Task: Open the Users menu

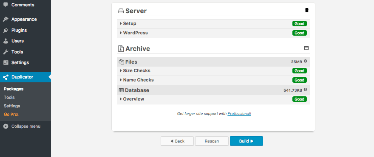Action: click(x=25, y=41)
